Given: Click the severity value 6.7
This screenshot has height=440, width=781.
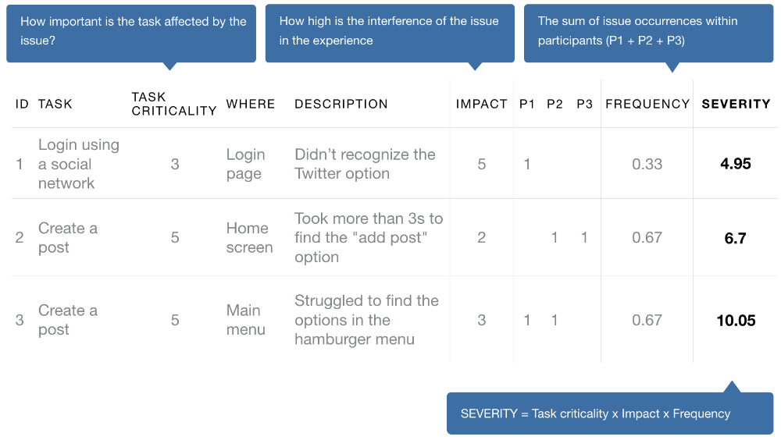Looking at the screenshot, I should 736,238.
